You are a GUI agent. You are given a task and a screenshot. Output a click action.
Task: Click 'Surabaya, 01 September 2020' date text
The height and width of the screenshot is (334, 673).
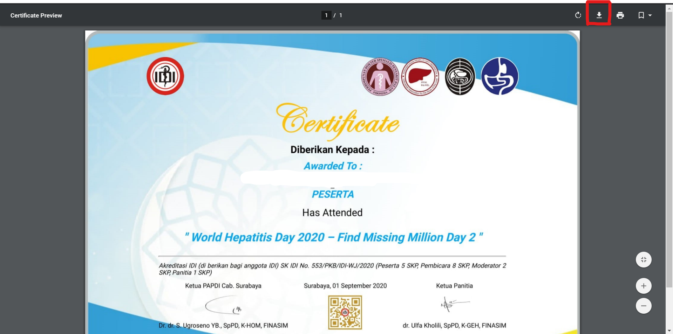click(x=345, y=286)
